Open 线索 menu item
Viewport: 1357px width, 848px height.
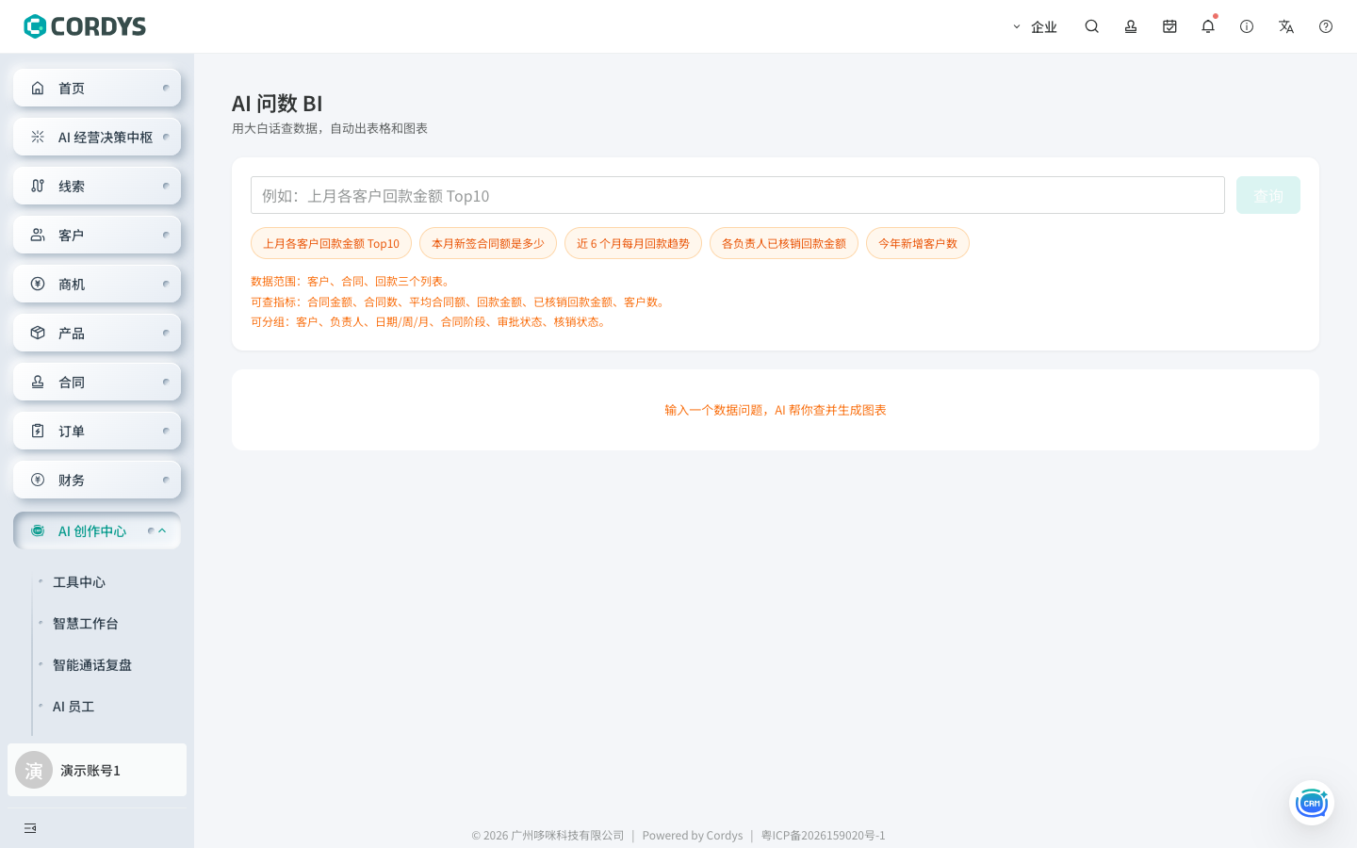click(x=97, y=186)
